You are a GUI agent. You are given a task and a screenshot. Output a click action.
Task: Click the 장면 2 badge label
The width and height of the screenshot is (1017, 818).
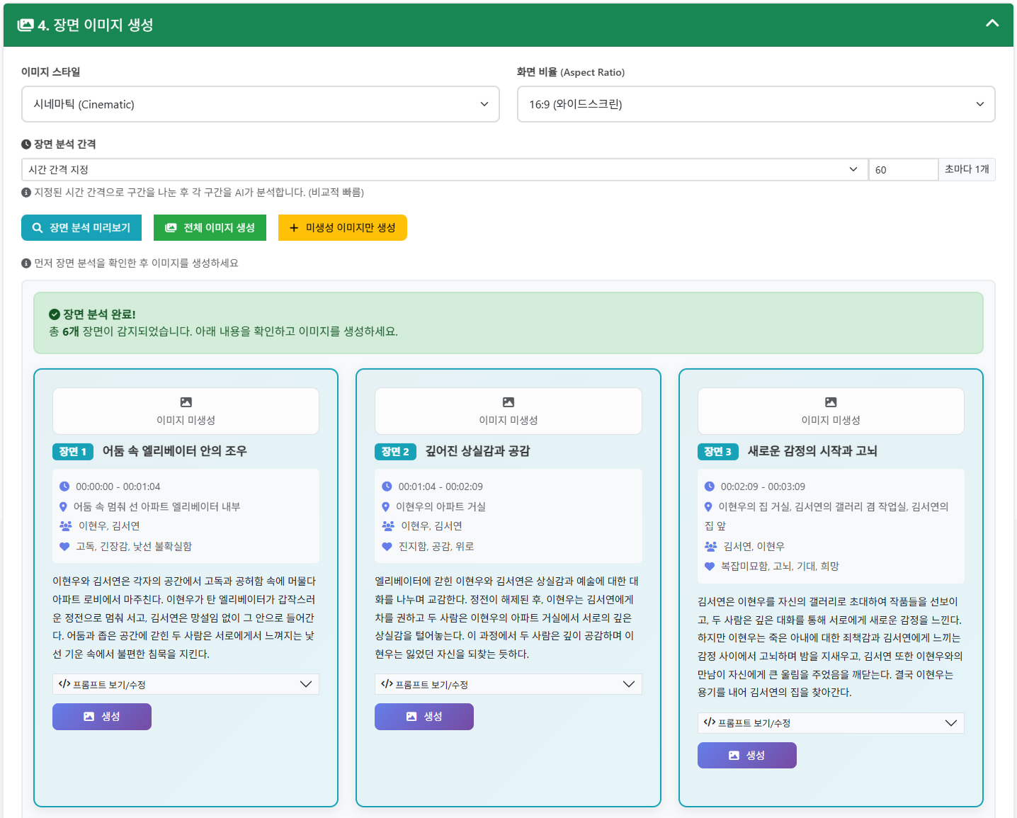pyautogui.click(x=395, y=451)
